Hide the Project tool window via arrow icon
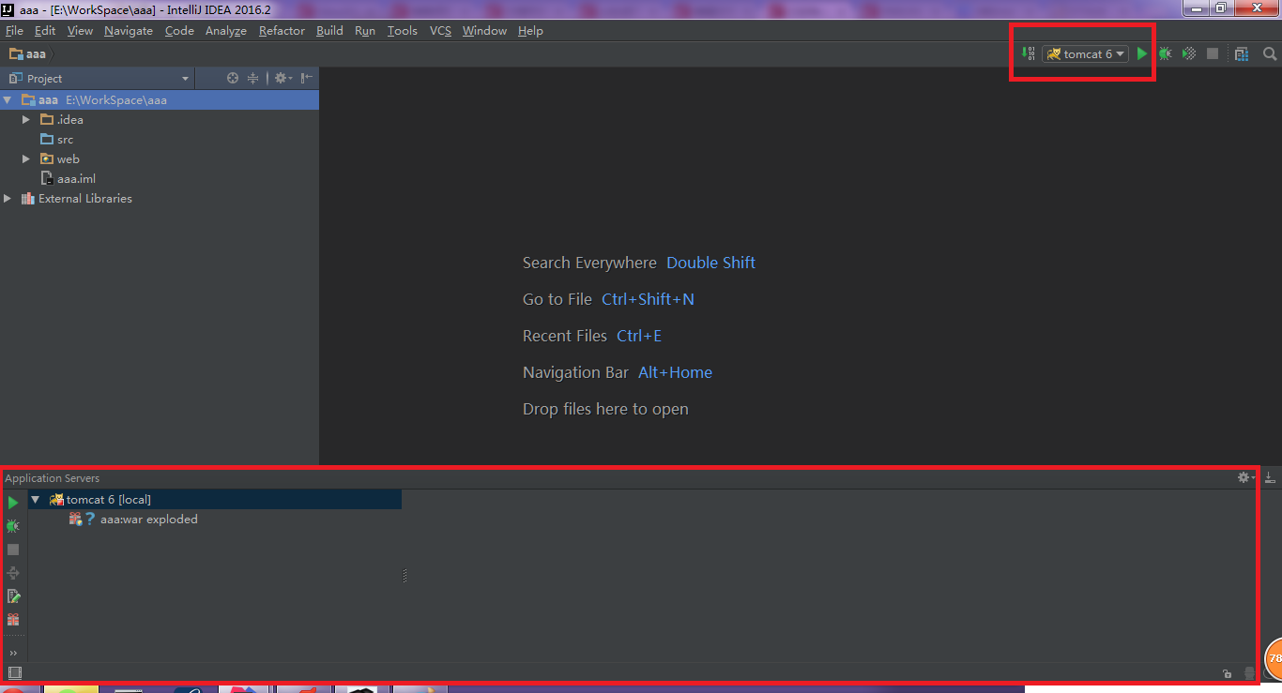Image resolution: width=1282 pixels, height=693 pixels. [306, 78]
